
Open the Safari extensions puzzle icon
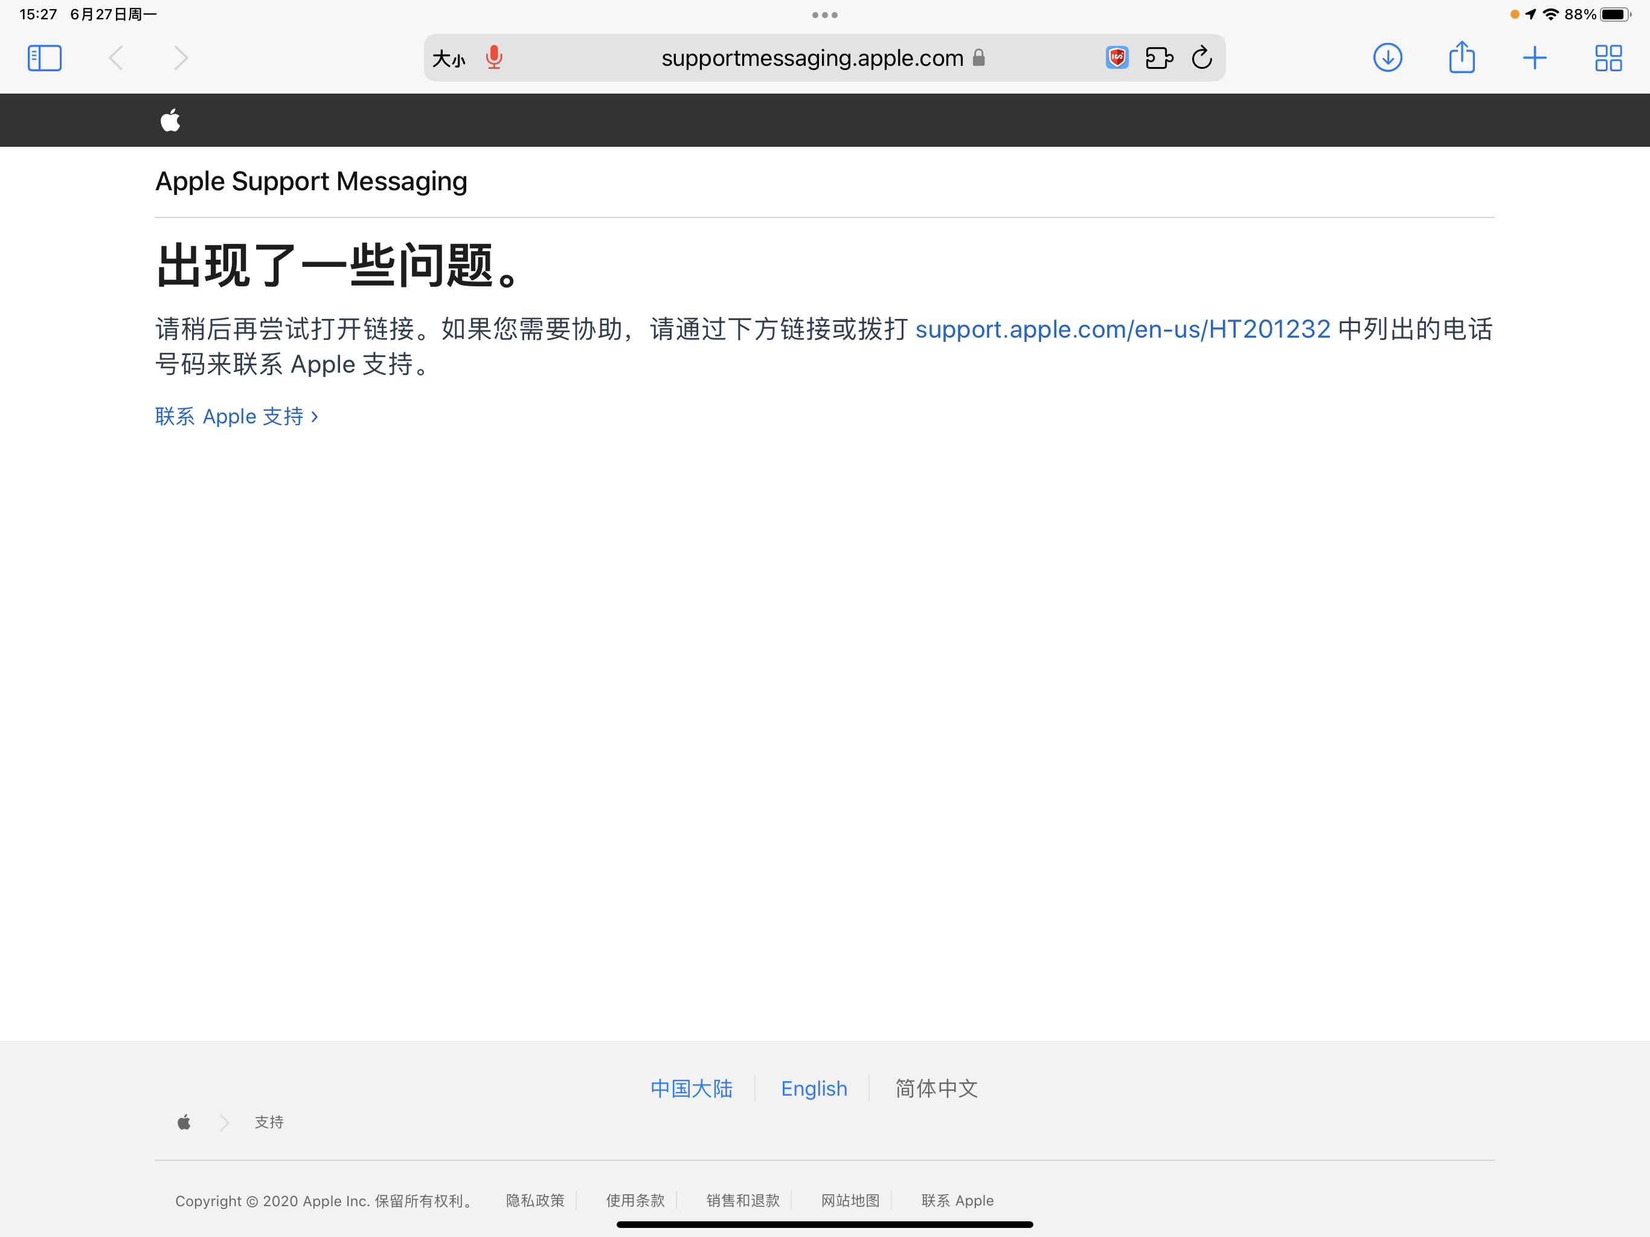tap(1158, 57)
